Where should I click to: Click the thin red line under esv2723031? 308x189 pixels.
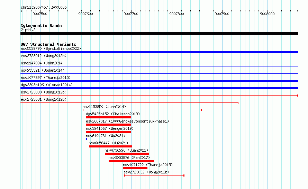pos(129,103)
